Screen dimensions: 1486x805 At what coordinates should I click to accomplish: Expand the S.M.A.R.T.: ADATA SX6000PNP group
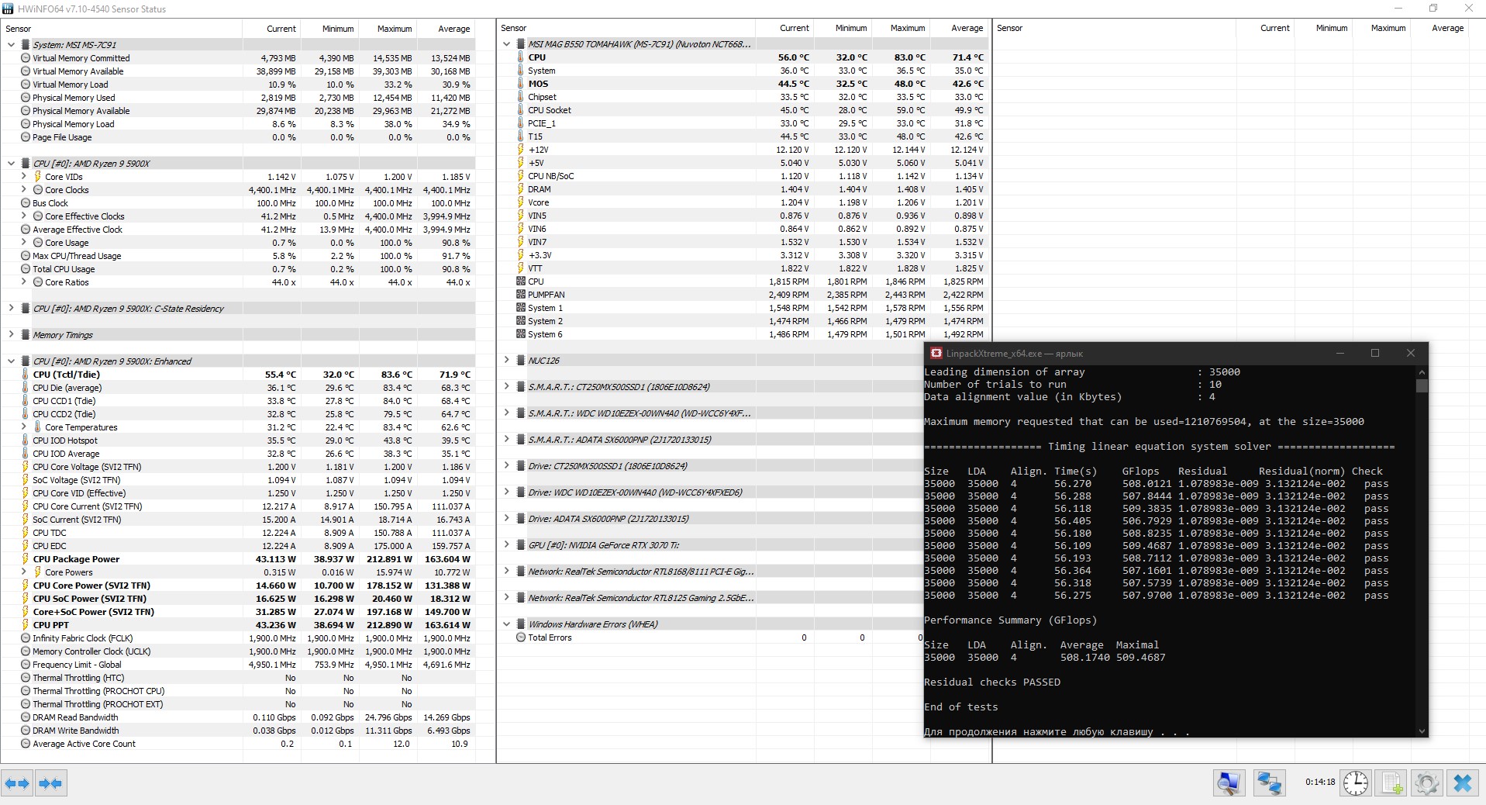(x=506, y=440)
